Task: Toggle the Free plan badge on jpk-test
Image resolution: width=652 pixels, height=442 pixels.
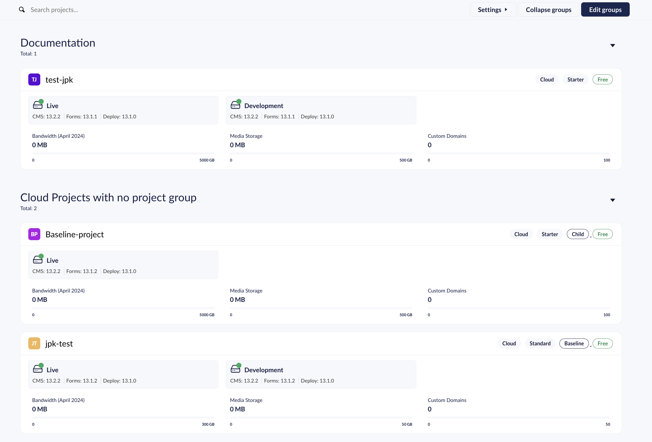Action: (603, 343)
